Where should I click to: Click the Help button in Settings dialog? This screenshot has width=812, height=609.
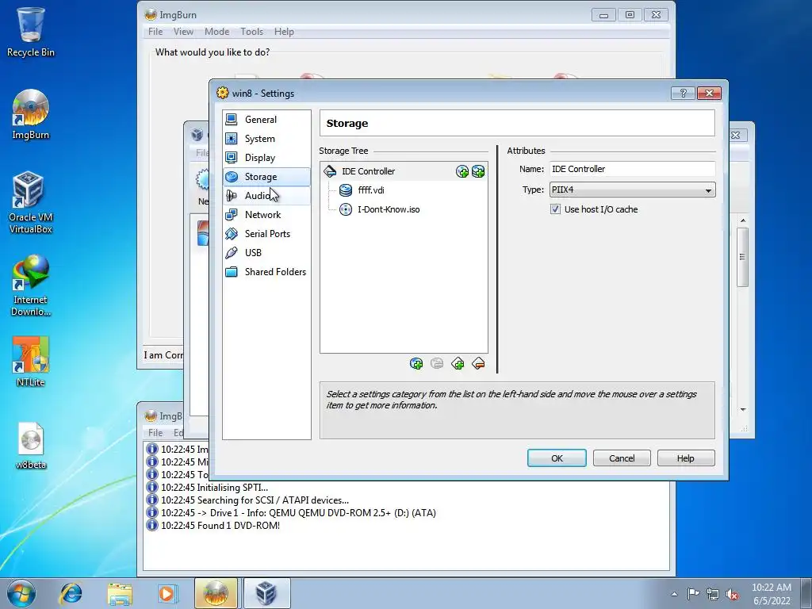click(686, 458)
